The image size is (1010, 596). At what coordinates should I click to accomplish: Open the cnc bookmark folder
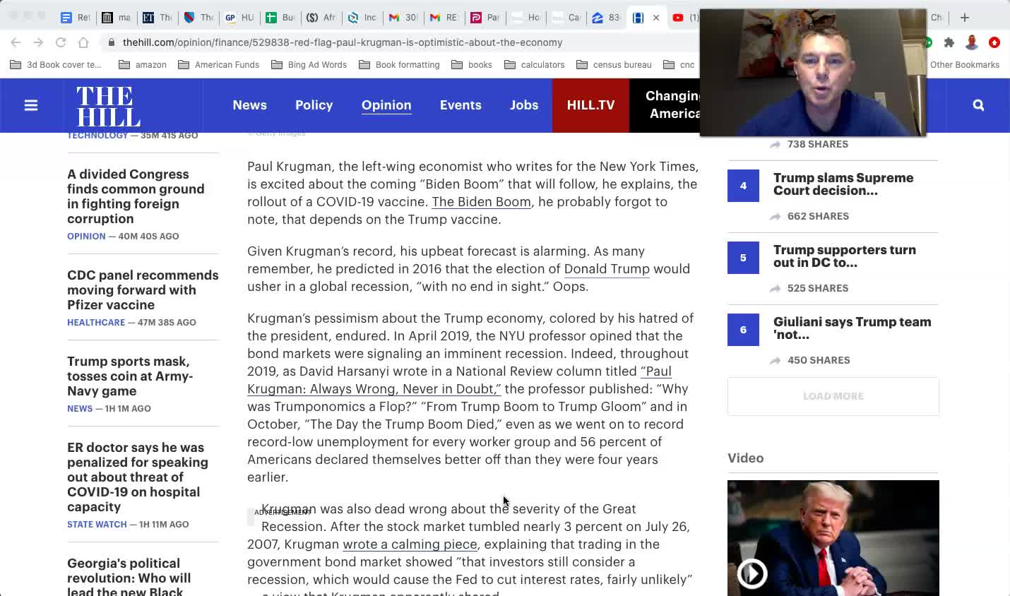coord(679,64)
